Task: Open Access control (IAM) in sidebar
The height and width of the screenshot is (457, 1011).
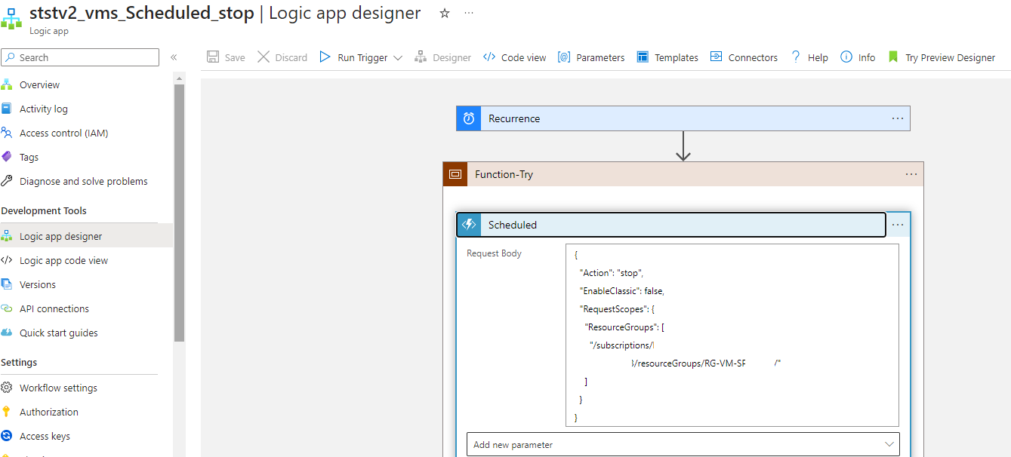Action: [x=64, y=133]
